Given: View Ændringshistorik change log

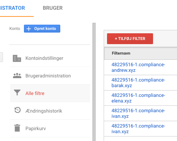Looking at the screenshot, I should (x=50, y=111).
